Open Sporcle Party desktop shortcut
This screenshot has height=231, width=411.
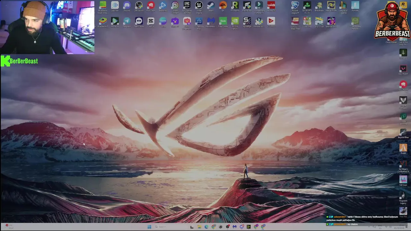click(331, 22)
